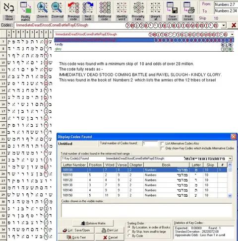Enable List Alternative Codes Also checkbox

(163, 144)
